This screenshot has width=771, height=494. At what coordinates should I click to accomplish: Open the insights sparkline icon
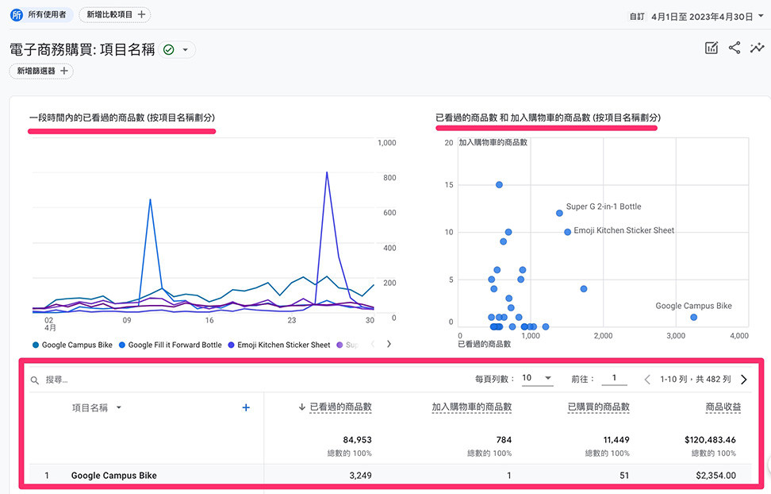point(758,48)
